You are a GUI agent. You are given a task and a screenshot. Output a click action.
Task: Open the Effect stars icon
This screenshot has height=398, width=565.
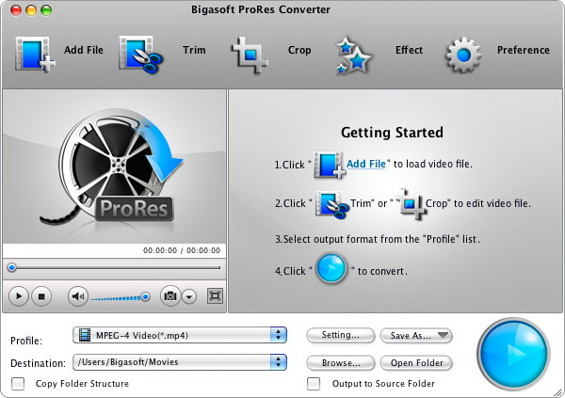click(x=352, y=56)
